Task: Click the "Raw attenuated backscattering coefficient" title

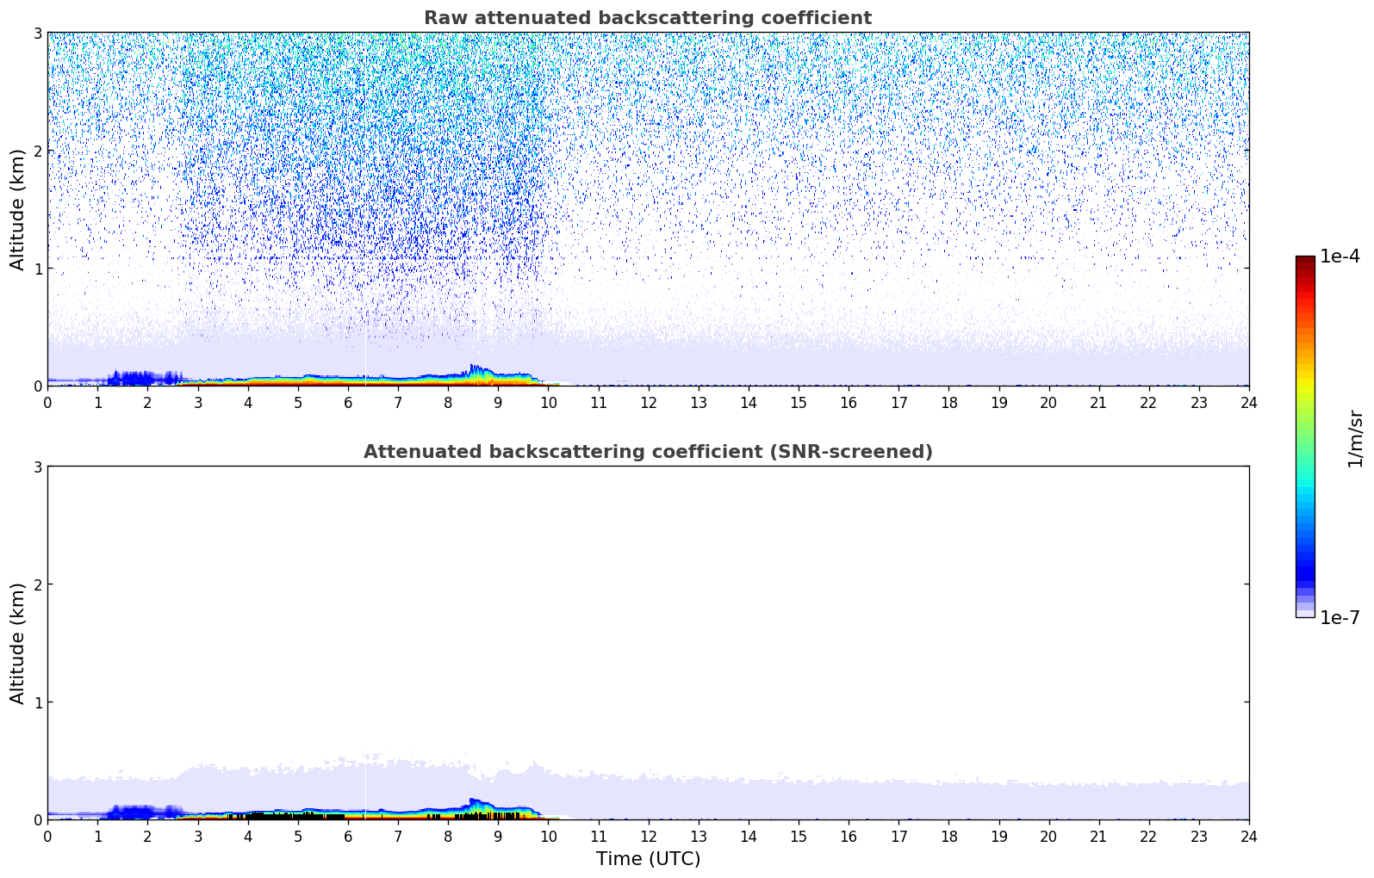Action: pyautogui.click(x=647, y=18)
